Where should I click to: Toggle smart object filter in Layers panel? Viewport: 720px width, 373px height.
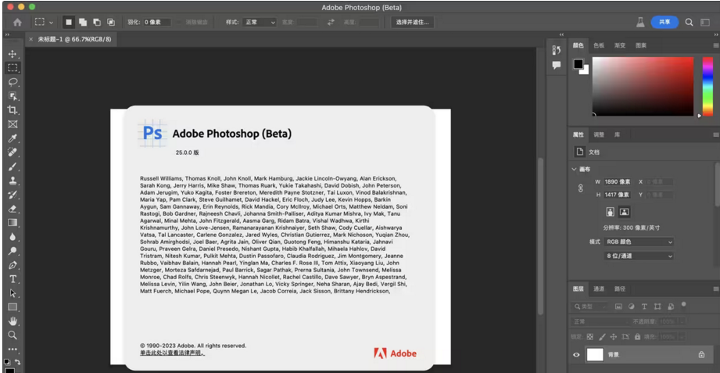pyautogui.click(x=671, y=307)
